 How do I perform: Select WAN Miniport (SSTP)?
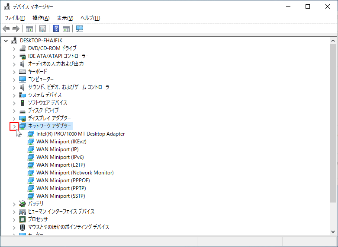pos(61,196)
